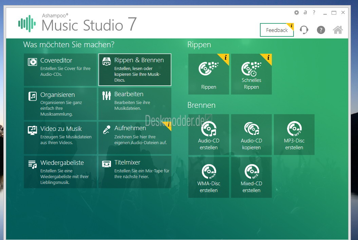
Task: Choose Audio-CD kopieren
Action: pos(251,135)
